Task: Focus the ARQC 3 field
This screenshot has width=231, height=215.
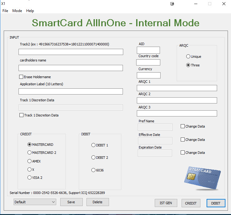Action: tap(177, 113)
